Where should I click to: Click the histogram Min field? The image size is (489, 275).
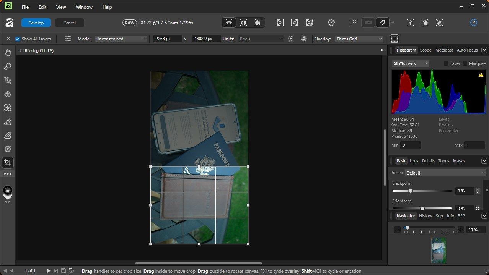[411, 145]
